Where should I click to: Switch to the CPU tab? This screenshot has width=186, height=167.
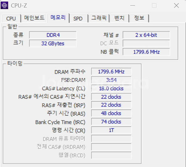pyautogui.click(x=11, y=18)
